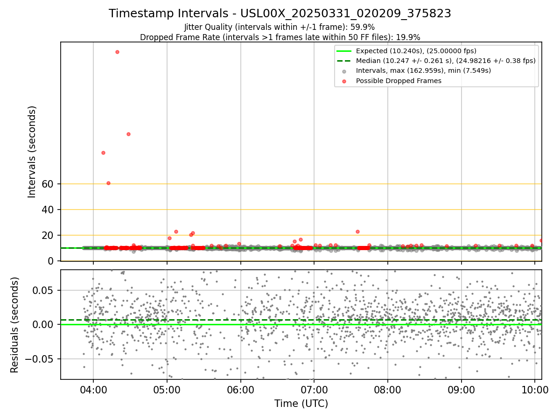
Task: Click the 07:00 x-axis tick label
Action: click(314, 391)
